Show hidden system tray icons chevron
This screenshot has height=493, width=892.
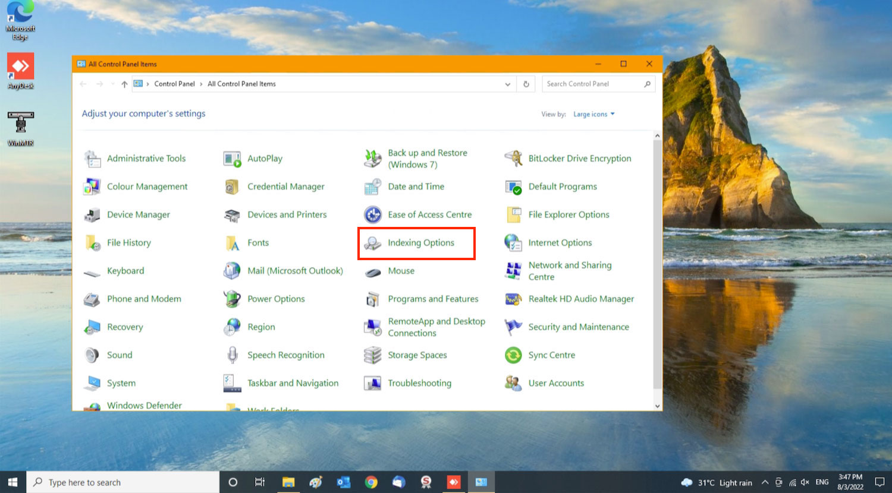765,482
